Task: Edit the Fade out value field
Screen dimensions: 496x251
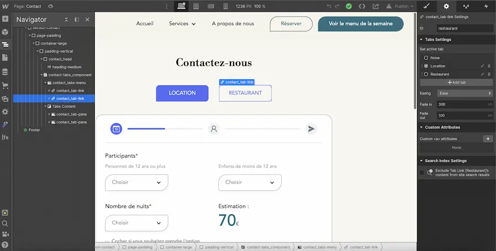Action: [465, 116]
